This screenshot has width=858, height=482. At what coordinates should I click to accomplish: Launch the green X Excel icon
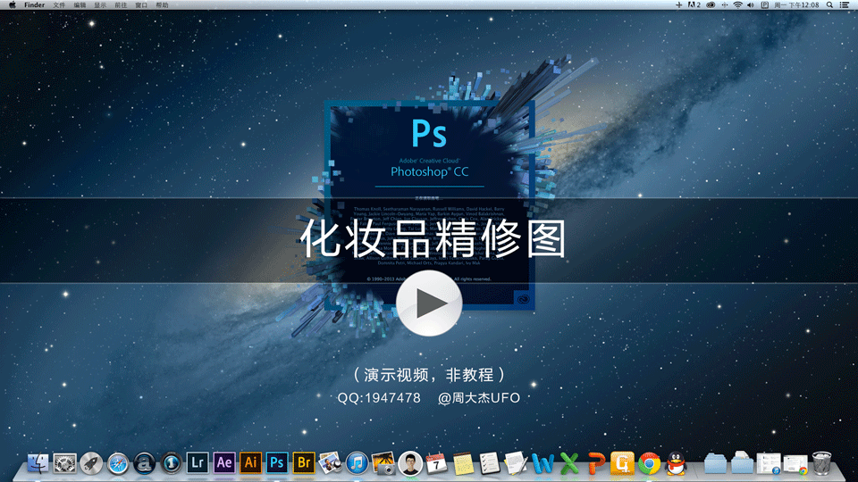click(x=569, y=463)
